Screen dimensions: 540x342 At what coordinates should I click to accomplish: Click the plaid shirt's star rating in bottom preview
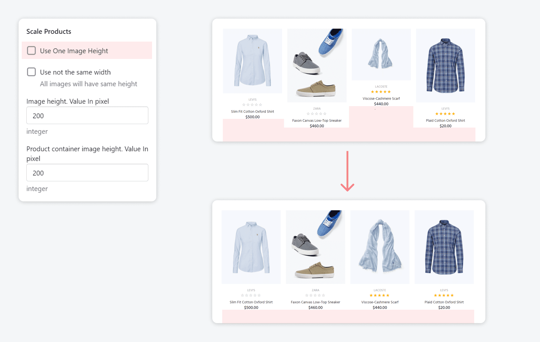[x=444, y=295]
